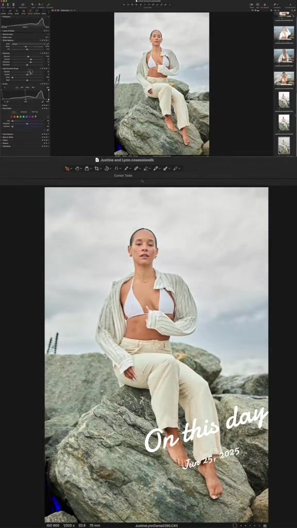Image resolution: width=297 pixels, height=528 pixels.
Task: Select the green swatch in Color Editor
Action: coord(21,117)
